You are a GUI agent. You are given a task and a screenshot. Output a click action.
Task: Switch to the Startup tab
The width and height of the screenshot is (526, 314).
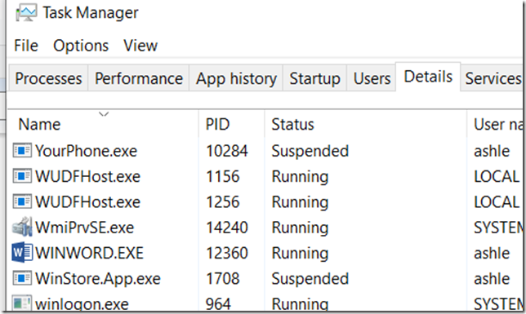tap(314, 79)
